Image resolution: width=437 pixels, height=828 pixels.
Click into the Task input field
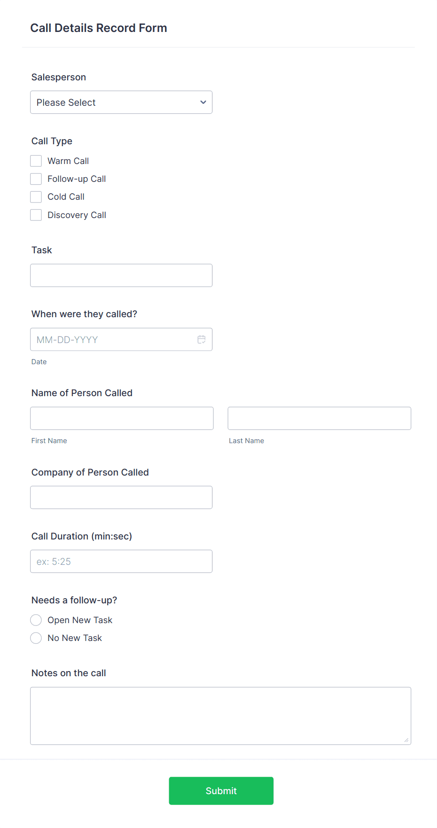121,275
